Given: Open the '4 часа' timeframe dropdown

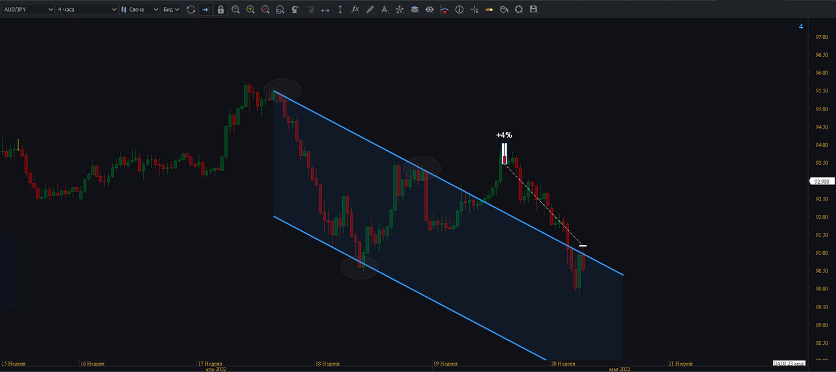Looking at the screenshot, I should (87, 10).
